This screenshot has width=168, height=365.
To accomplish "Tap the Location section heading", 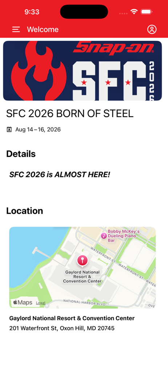I will 25,211.
